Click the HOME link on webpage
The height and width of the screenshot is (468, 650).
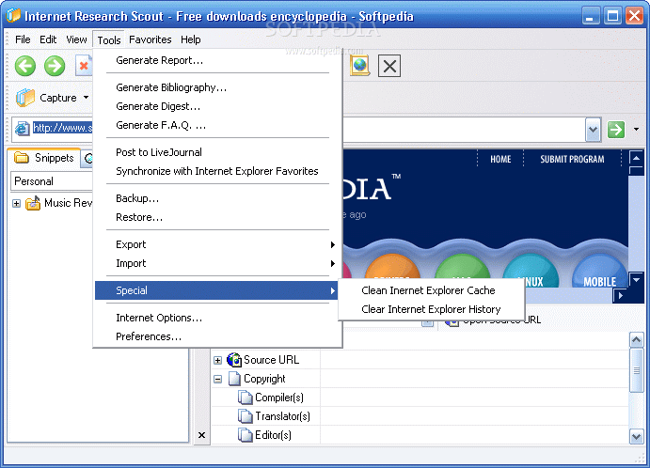tap(500, 160)
